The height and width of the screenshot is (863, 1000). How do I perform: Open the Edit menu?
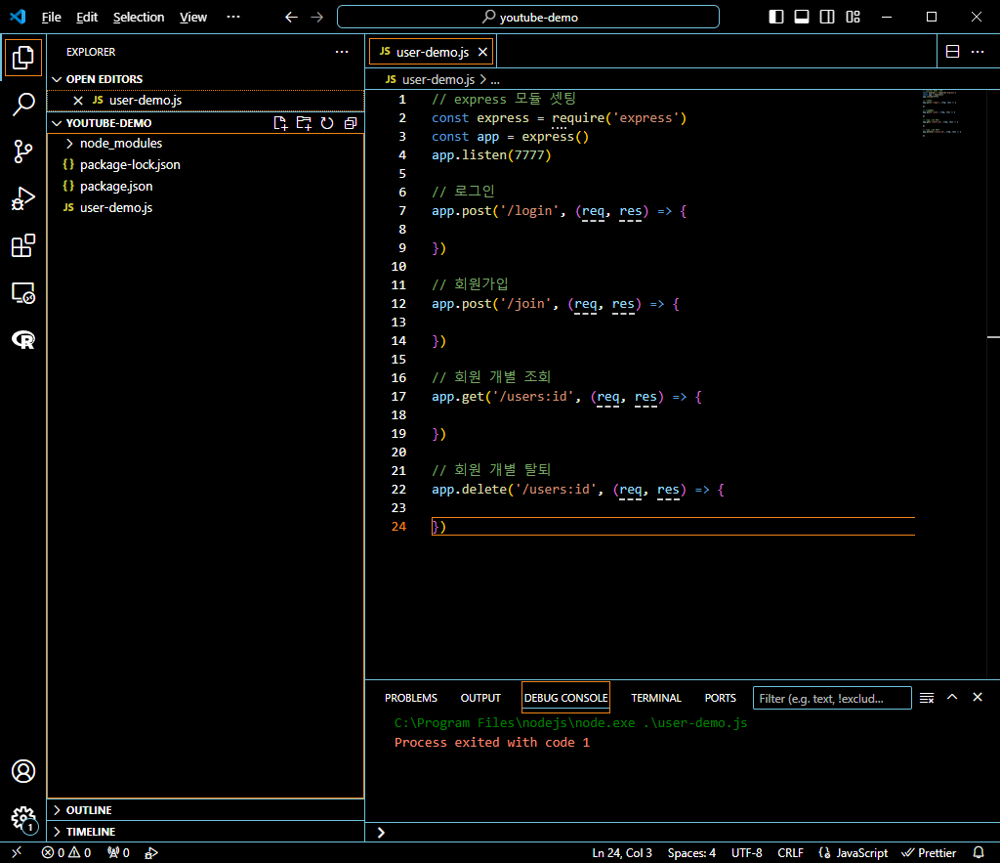[x=87, y=18]
